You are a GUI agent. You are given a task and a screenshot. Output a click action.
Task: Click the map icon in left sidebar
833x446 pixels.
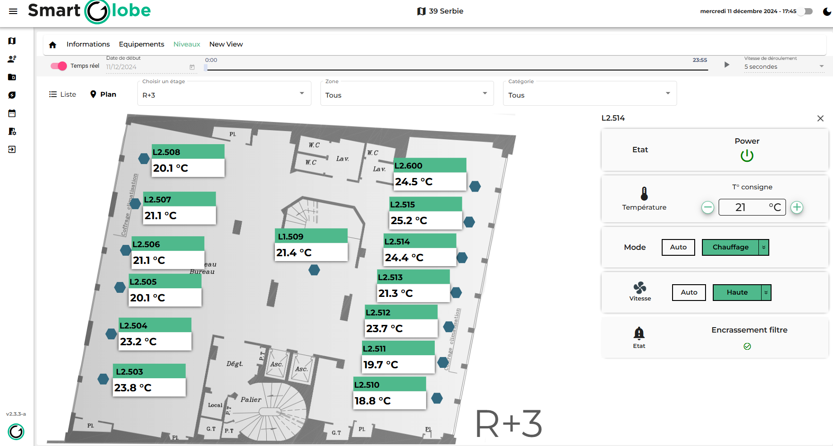pos(12,41)
